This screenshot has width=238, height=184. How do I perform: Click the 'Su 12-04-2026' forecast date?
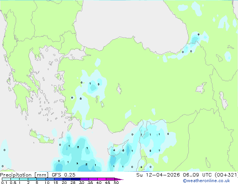pyautogui.click(x=158, y=175)
